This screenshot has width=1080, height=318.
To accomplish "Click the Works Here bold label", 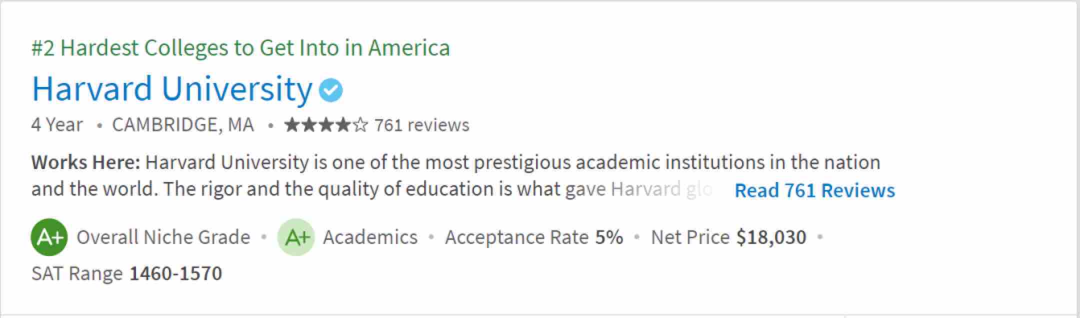I will (x=85, y=162).
